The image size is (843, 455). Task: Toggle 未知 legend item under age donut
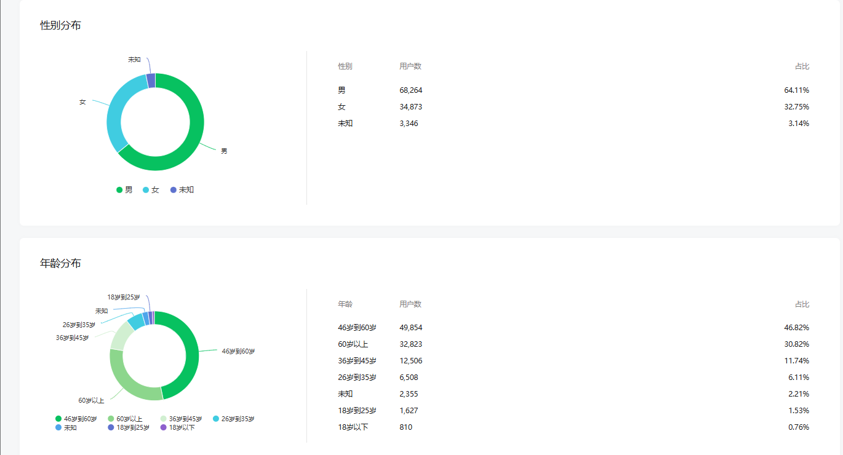coord(66,427)
